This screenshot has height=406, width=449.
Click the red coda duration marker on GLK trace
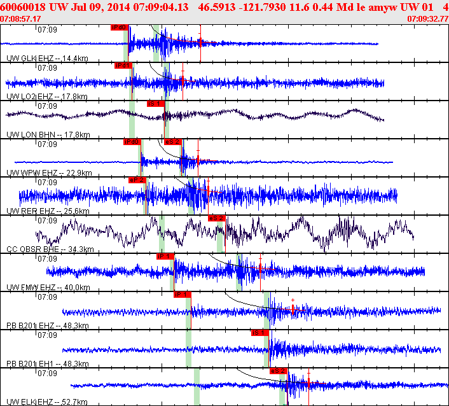tap(200, 43)
